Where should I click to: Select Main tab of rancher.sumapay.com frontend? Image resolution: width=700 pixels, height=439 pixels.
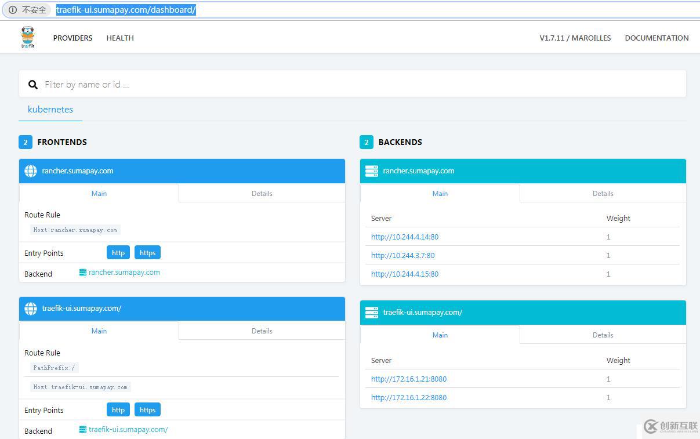point(99,193)
